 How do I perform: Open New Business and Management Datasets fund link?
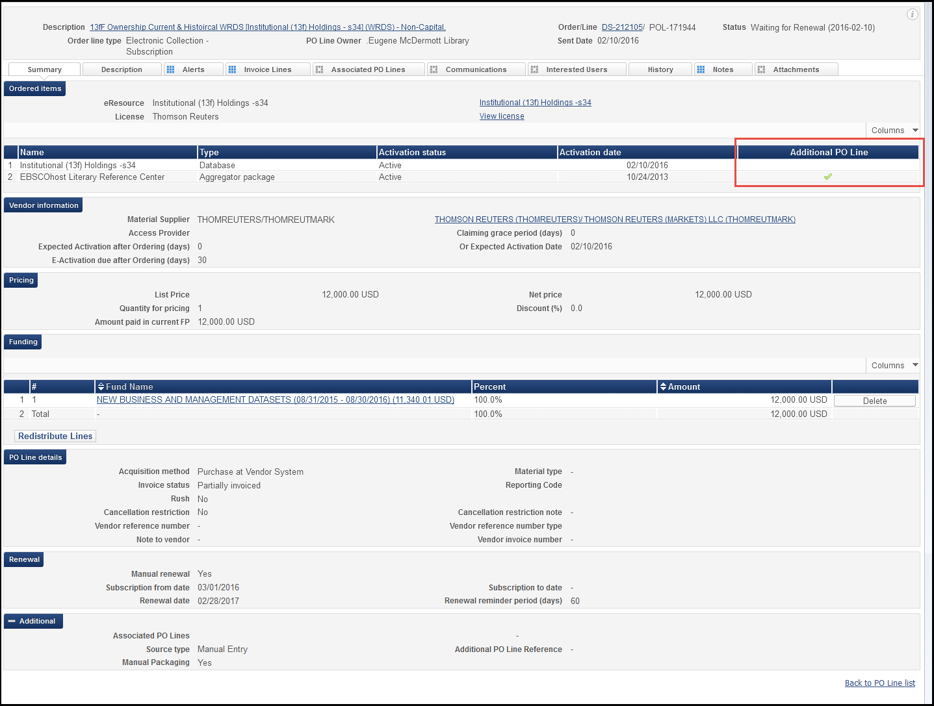276,400
